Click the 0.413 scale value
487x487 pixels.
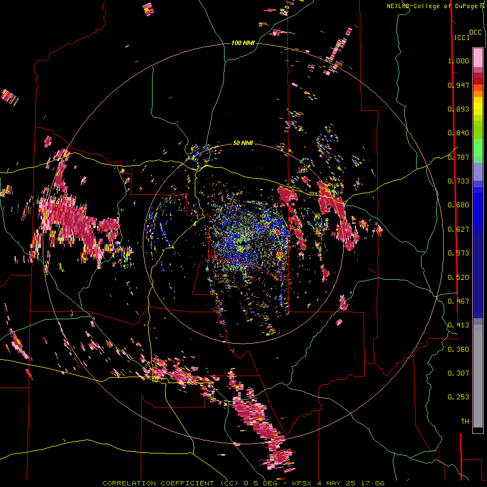click(x=458, y=325)
